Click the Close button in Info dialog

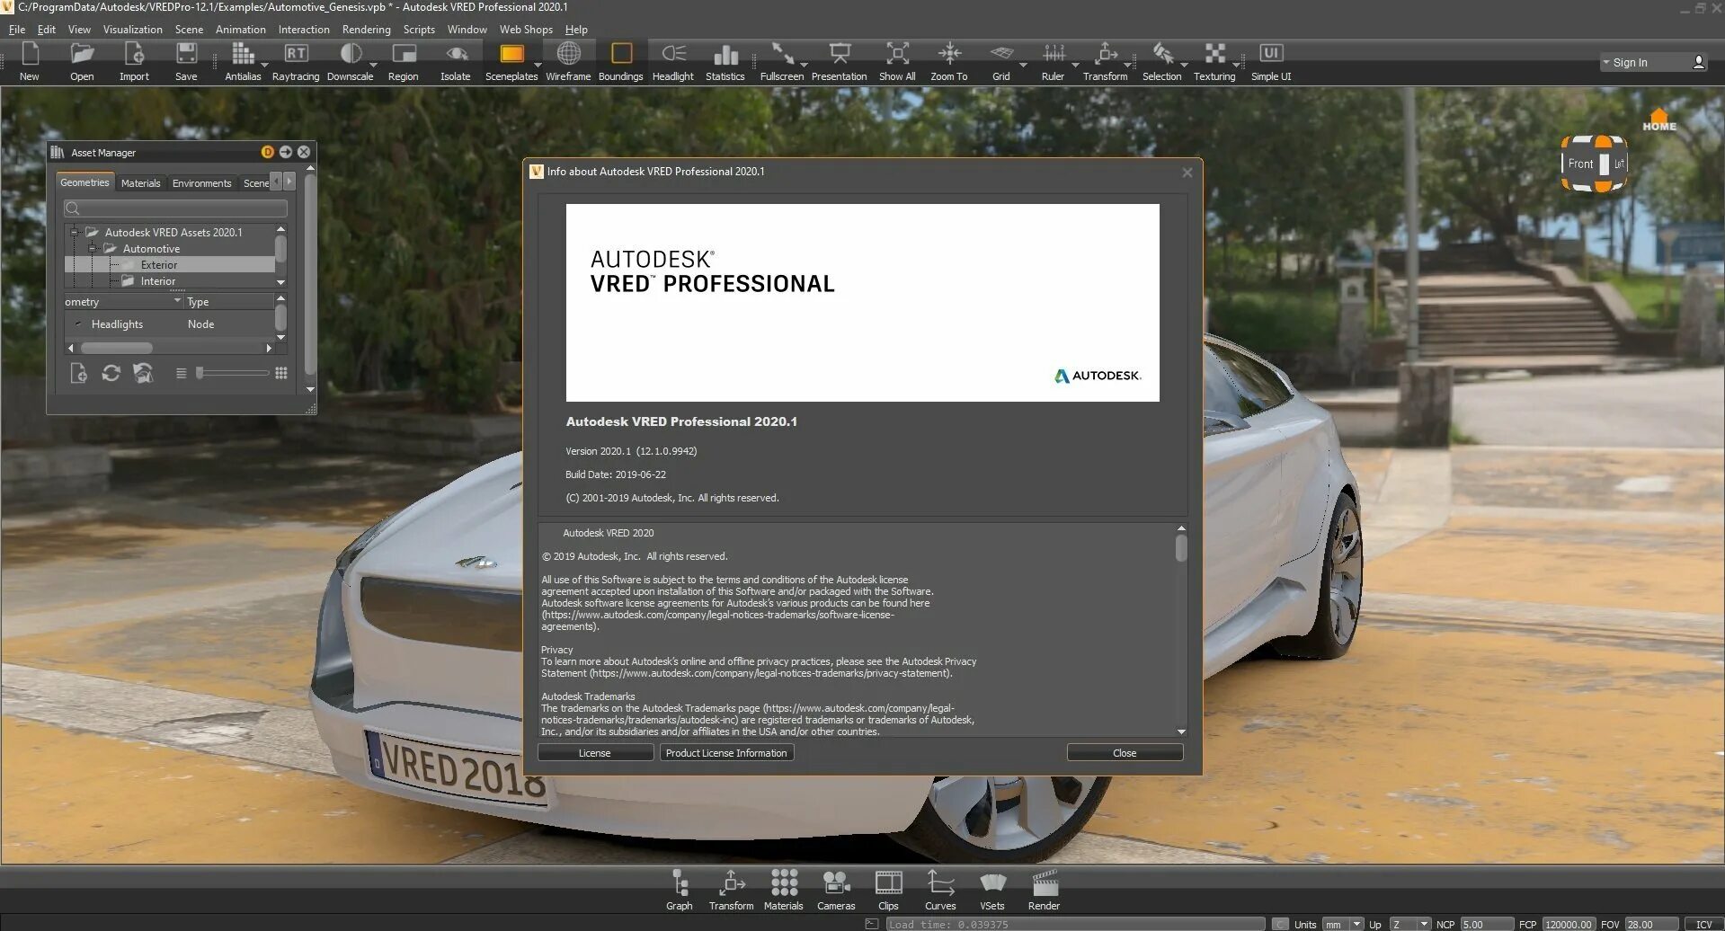pos(1125,753)
